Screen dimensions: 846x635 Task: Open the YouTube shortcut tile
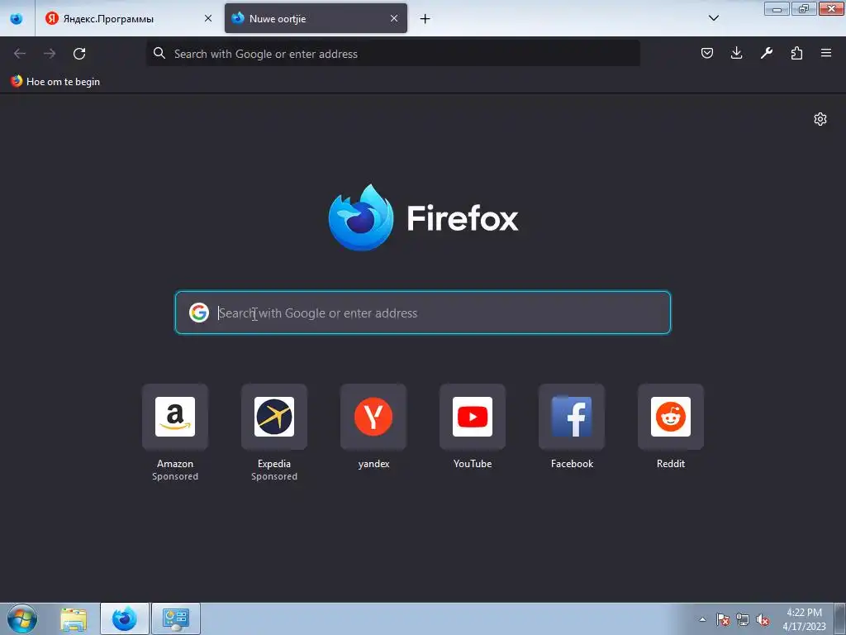click(x=473, y=417)
